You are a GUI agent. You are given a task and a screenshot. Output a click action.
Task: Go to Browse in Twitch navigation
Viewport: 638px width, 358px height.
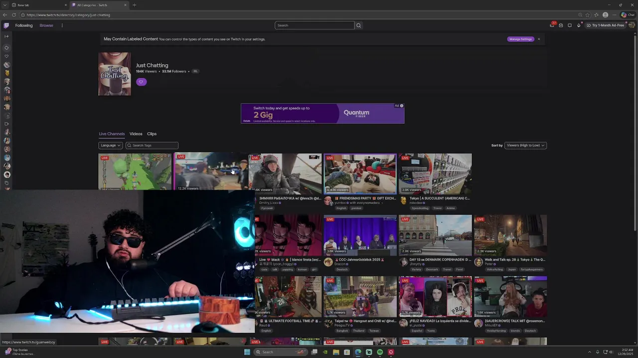[x=46, y=25]
